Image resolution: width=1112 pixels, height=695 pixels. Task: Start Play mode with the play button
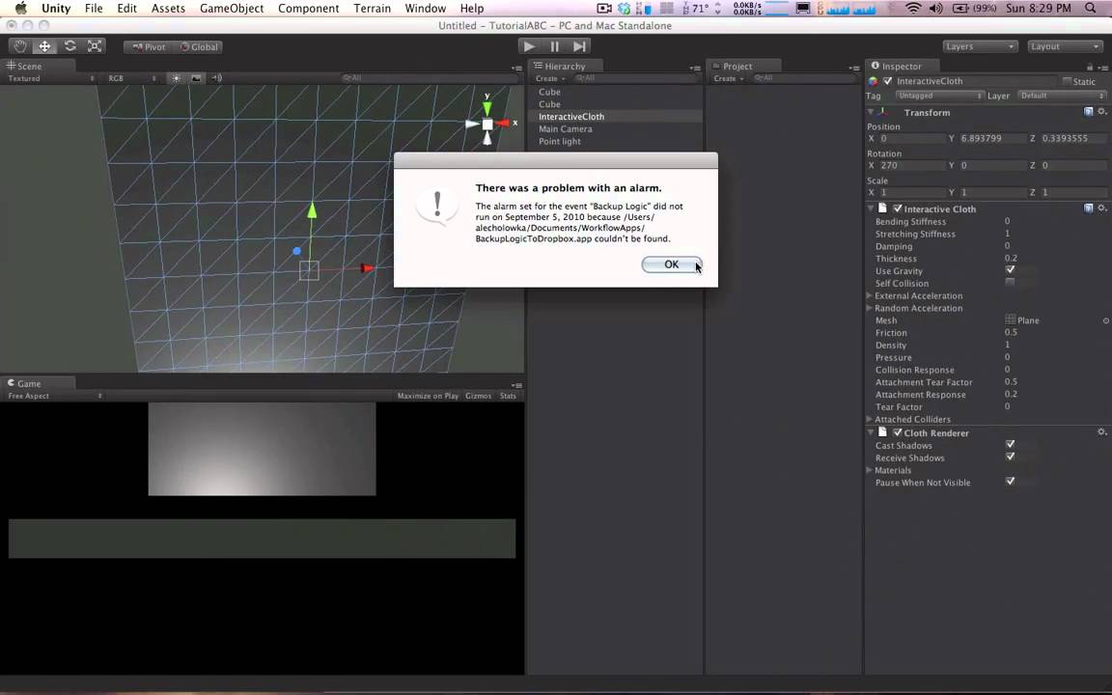click(528, 46)
